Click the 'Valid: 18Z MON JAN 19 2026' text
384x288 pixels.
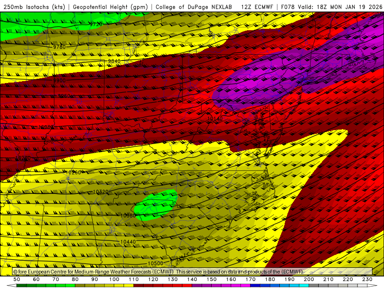[340, 7]
